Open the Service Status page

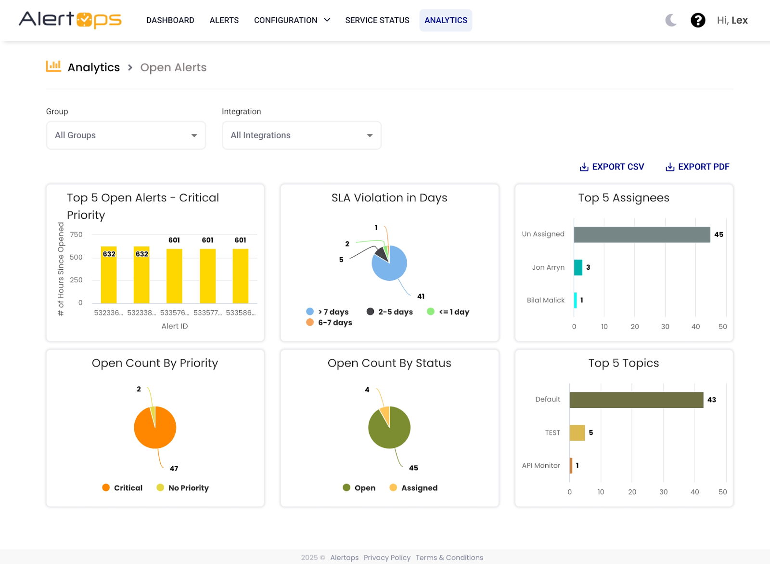pyautogui.click(x=377, y=20)
